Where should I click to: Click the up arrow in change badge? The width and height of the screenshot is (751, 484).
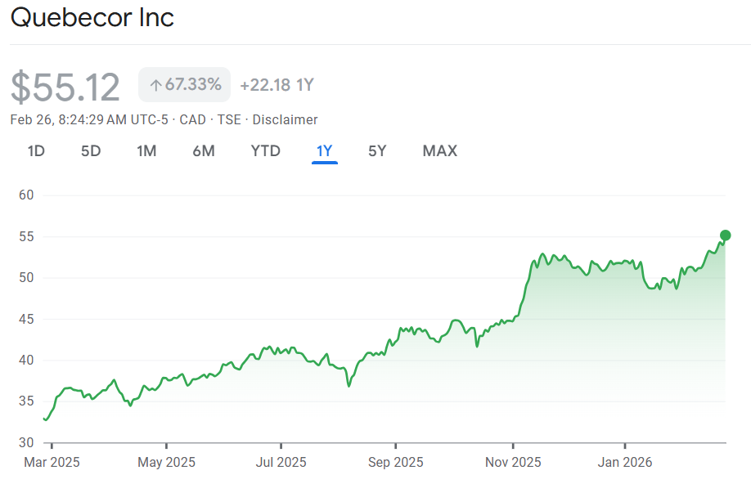click(155, 85)
